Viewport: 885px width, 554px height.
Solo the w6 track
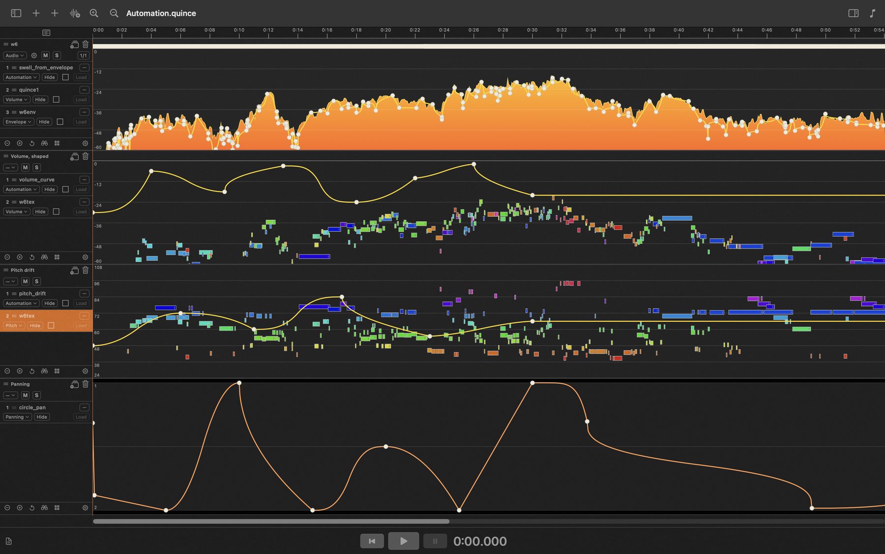57,56
